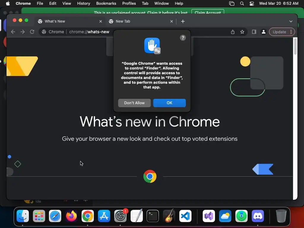The image size is (304, 228).
Task: Open GarageBand from the Dock
Action: point(169,216)
